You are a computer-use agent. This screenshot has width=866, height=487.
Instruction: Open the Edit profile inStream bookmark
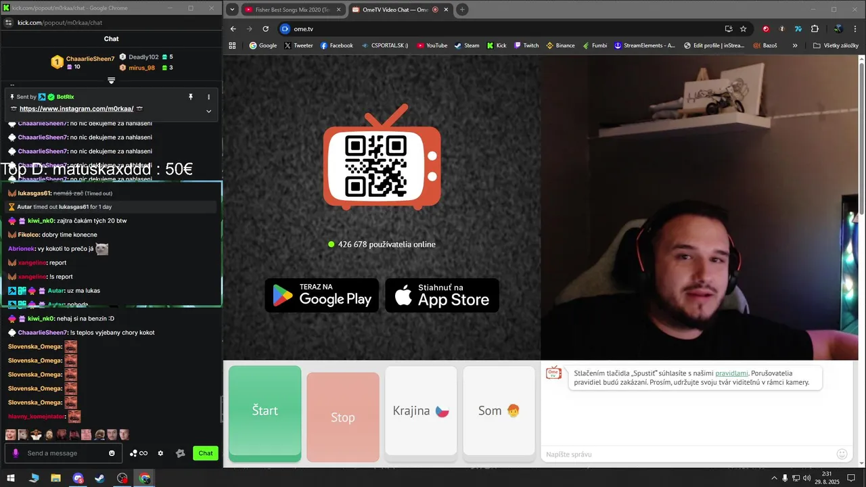[x=714, y=45]
